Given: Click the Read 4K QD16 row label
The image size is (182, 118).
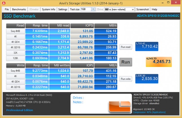Looking at the screenshot, I should pyautogui.click(x=16, y=47).
